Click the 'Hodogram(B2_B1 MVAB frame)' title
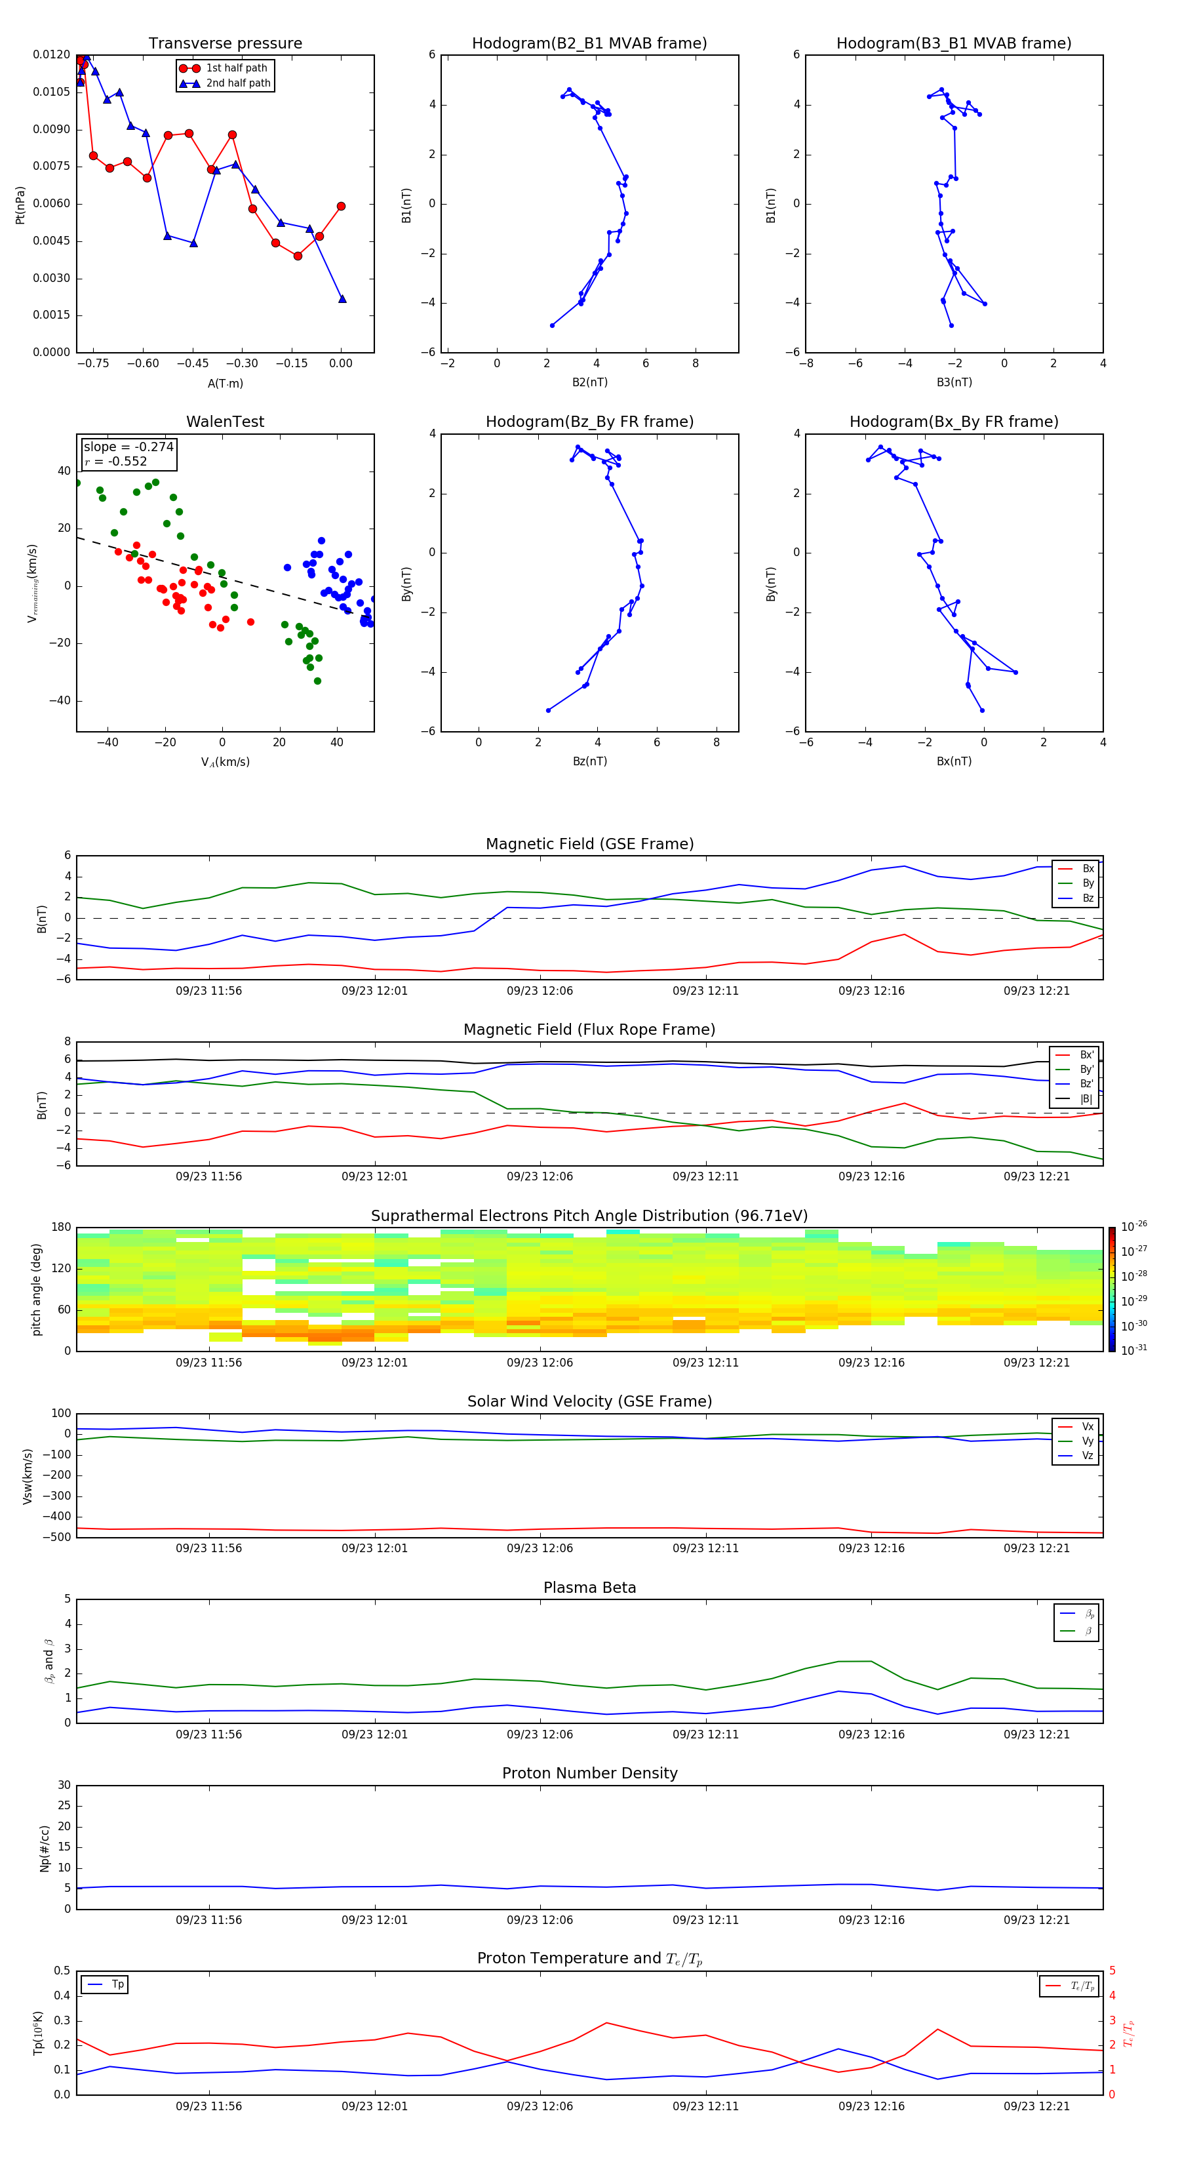The image size is (1180, 2164). (x=589, y=43)
